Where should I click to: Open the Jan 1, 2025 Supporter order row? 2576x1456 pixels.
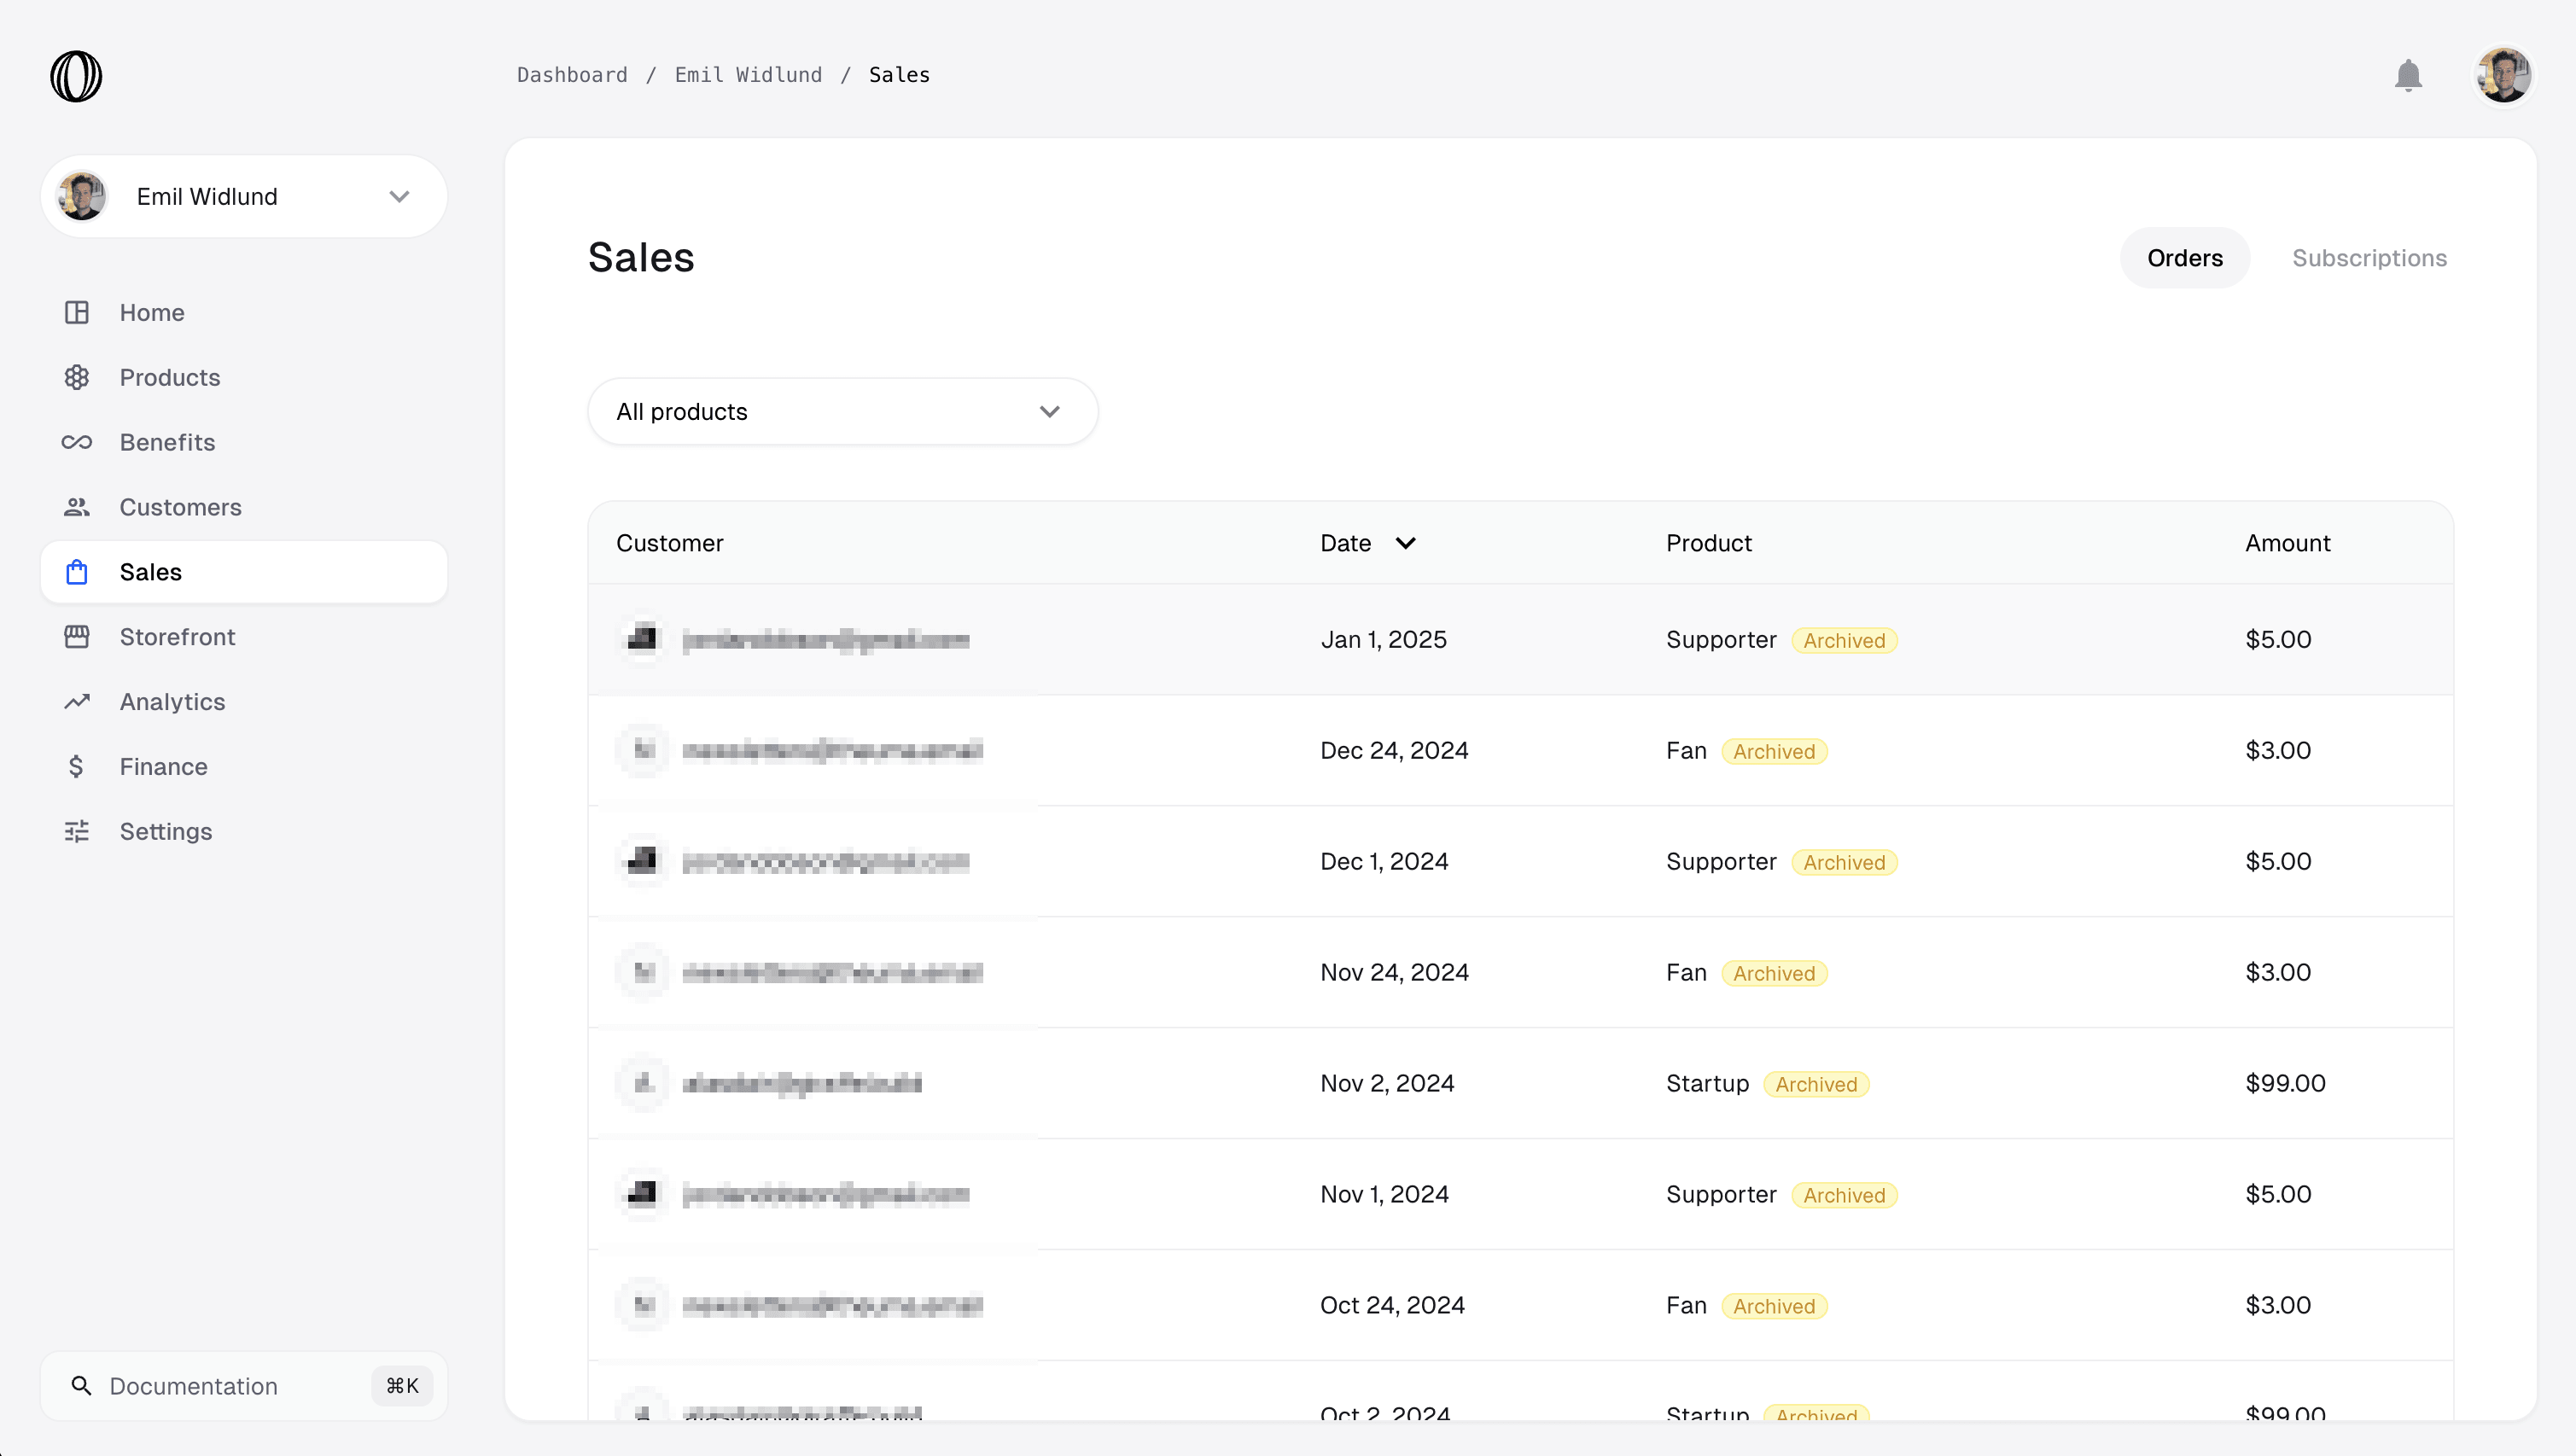1520,640
